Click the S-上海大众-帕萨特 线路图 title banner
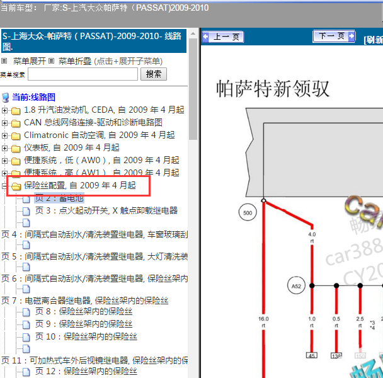The width and height of the screenshot is (383, 378). (x=94, y=41)
